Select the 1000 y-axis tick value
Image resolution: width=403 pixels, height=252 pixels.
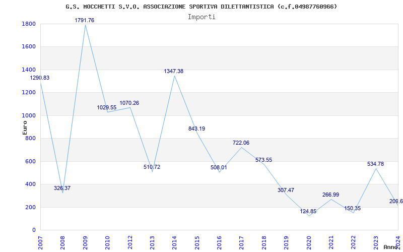coord(29,115)
